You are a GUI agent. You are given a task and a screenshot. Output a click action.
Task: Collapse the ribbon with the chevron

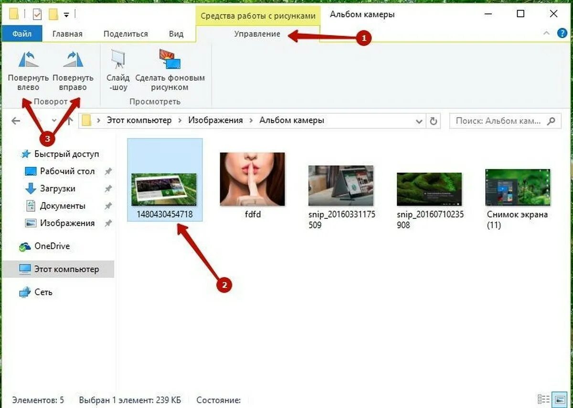click(x=547, y=33)
